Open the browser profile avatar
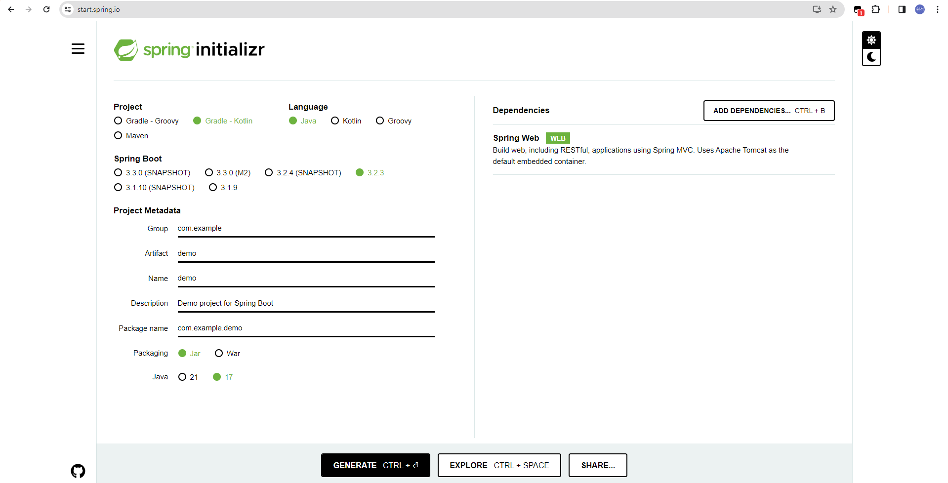 tap(920, 9)
